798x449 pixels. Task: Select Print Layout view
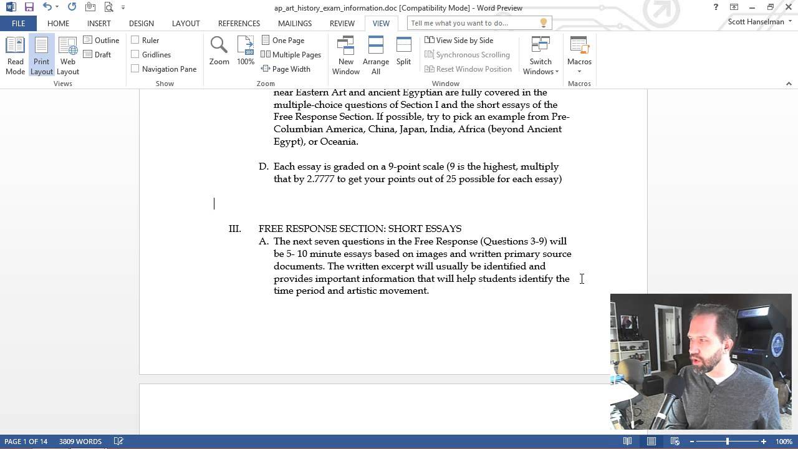pyautogui.click(x=42, y=56)
